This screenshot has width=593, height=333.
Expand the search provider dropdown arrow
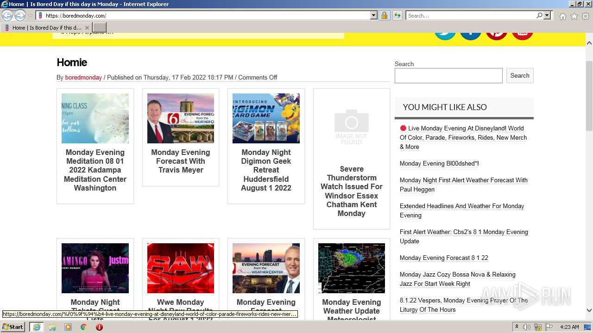click(547, 16)
